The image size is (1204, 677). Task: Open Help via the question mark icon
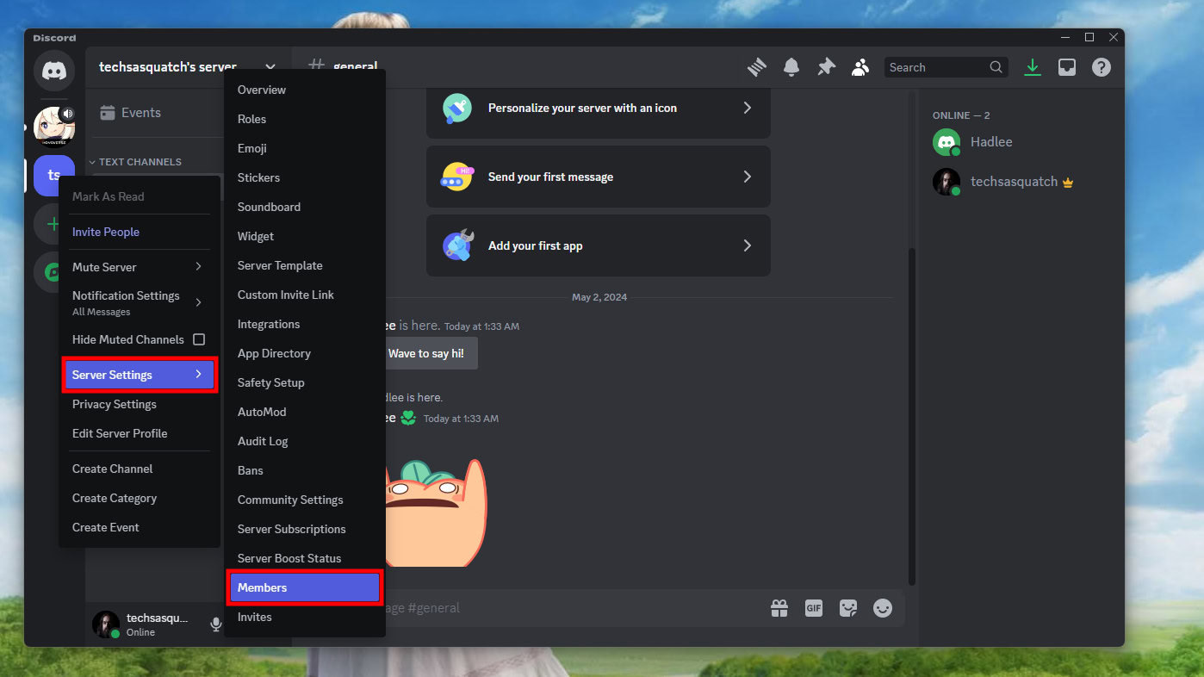(1102, 67)
